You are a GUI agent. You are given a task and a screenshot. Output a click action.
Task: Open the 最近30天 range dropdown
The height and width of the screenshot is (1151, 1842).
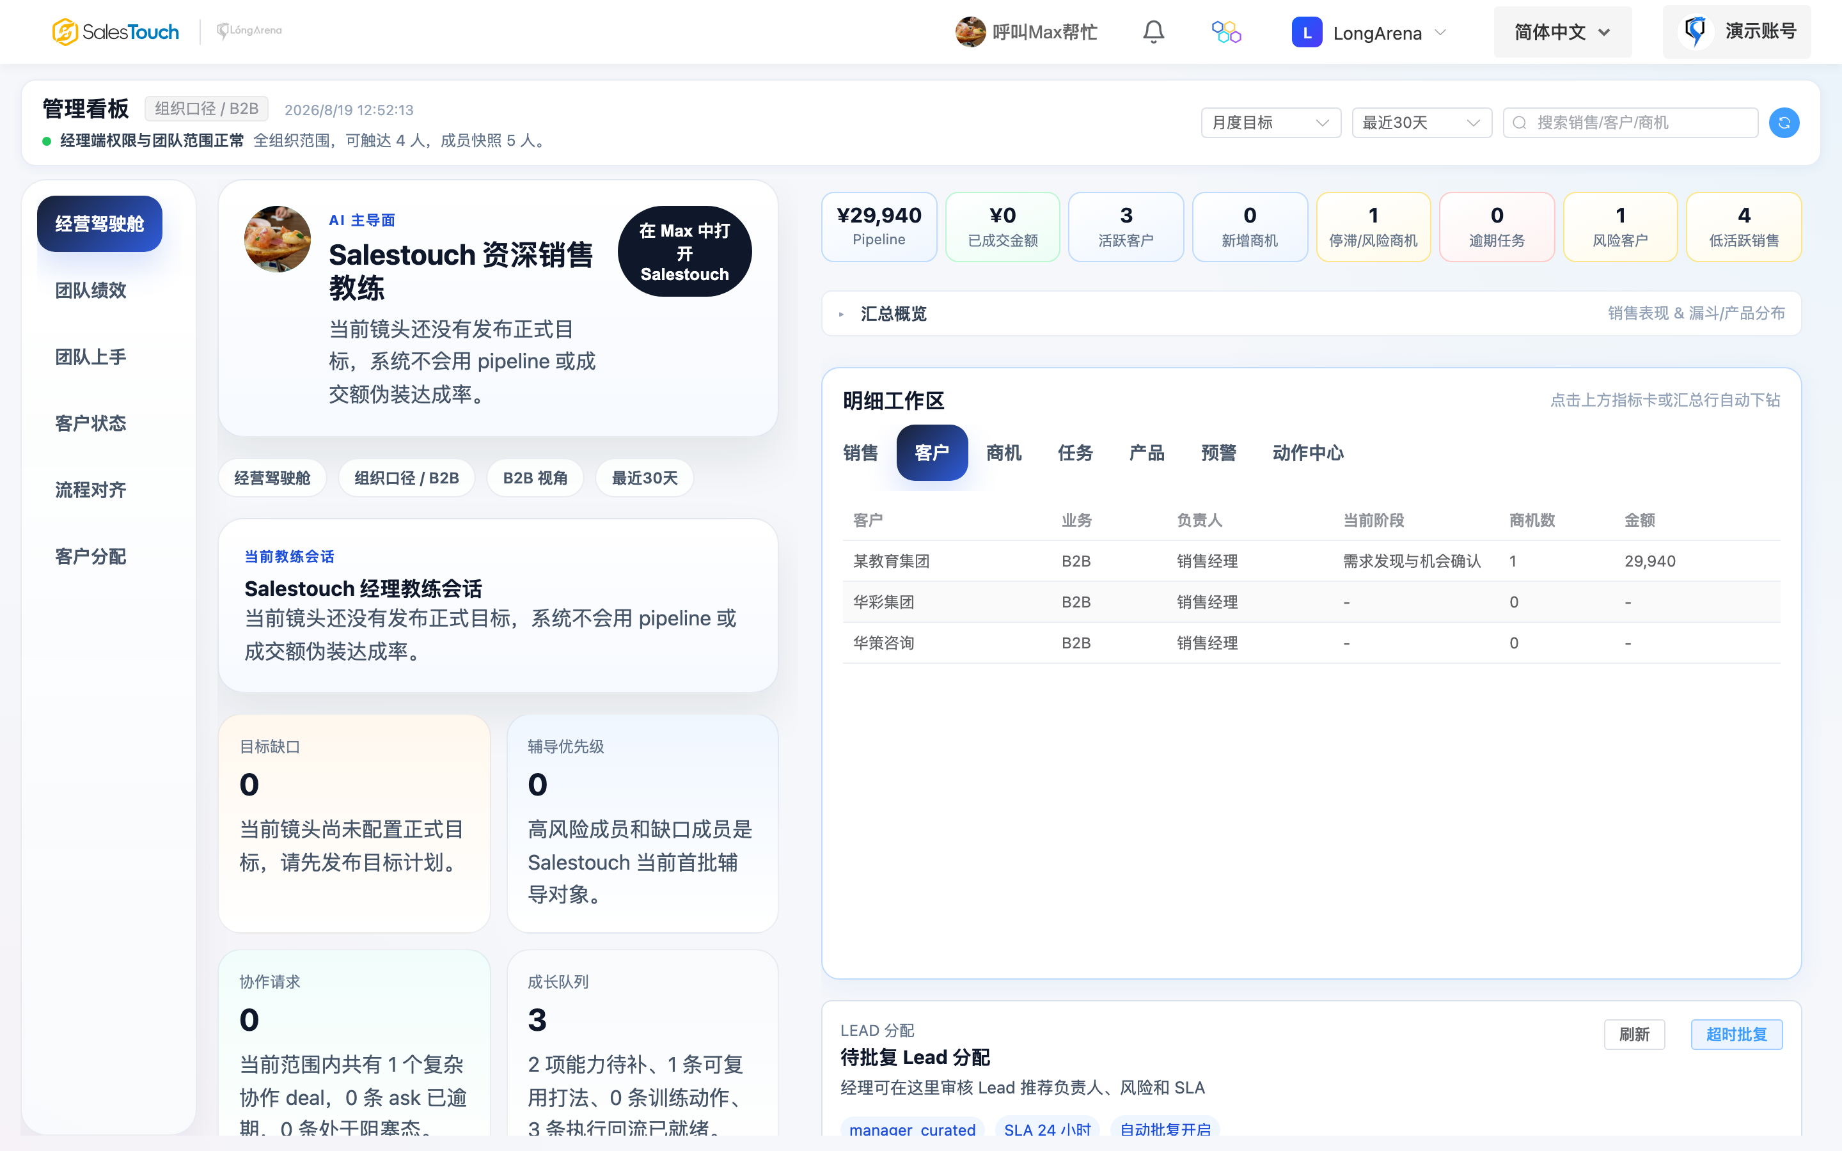click(1421, 123)
